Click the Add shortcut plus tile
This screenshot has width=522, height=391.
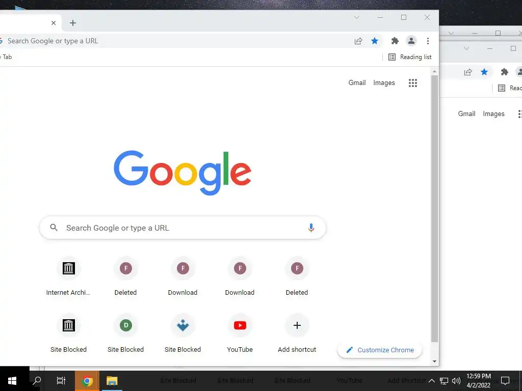pyautogui.click(x=297, y=333)
